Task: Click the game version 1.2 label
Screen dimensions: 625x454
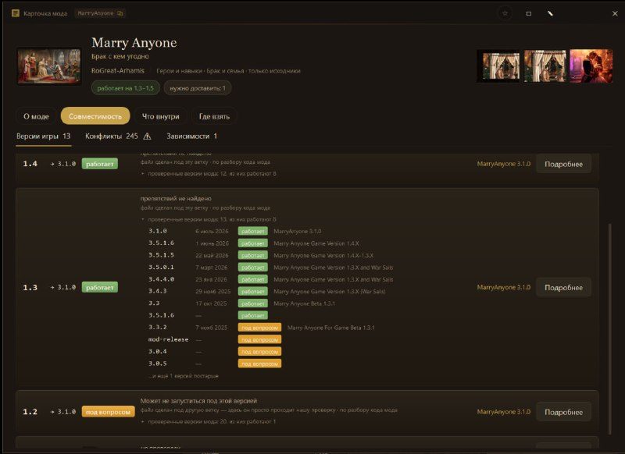Action: [x=30, y=412]
